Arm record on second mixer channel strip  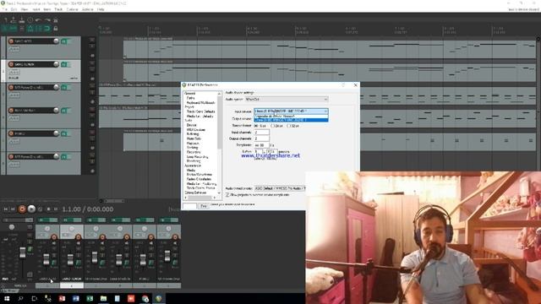79,237
